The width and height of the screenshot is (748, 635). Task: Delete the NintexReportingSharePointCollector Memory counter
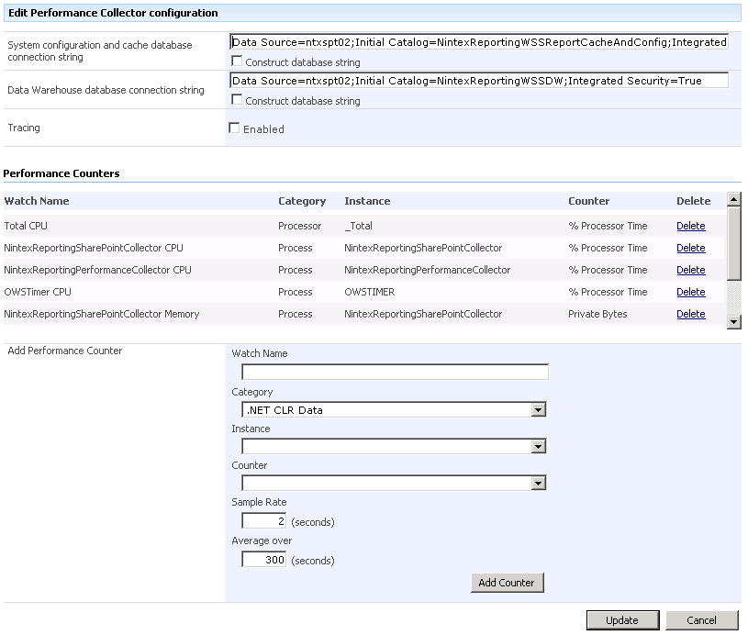click(x=690, y=314)
